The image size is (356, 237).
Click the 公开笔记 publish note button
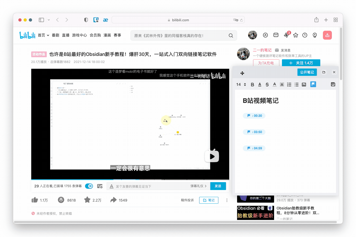pos(307,72)
